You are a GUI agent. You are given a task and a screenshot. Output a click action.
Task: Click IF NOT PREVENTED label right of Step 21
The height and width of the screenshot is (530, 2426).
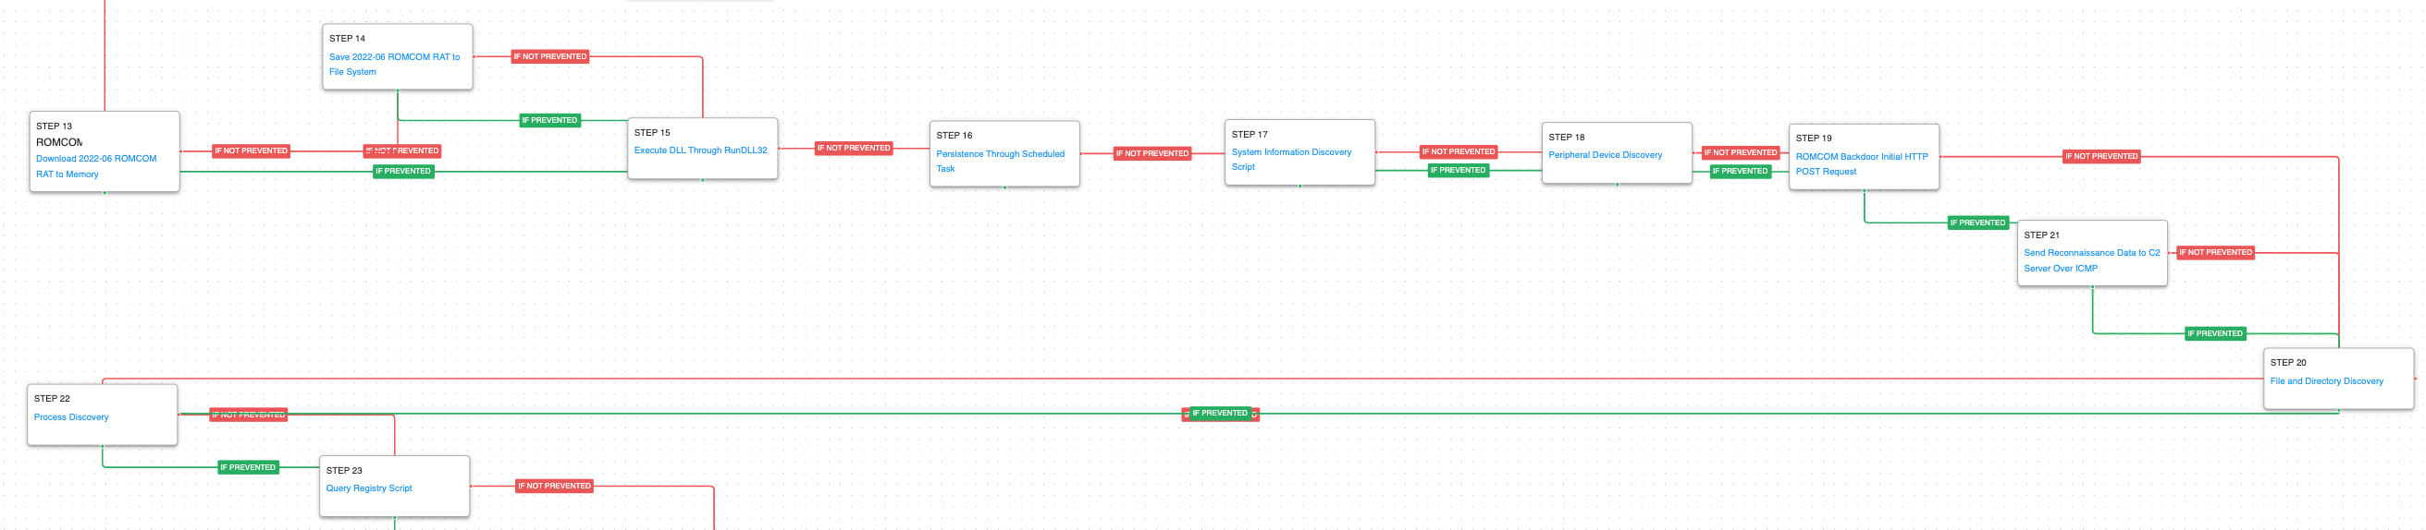[x=2214, y=253]
